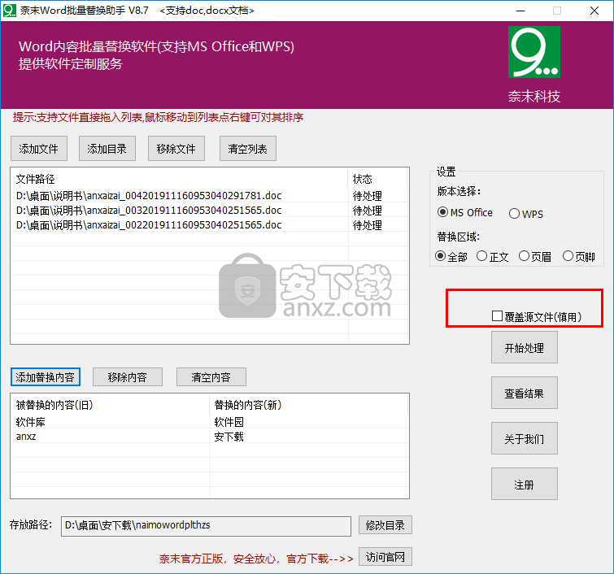Click 奈末科技 label under logo

(x=534, y=96)
